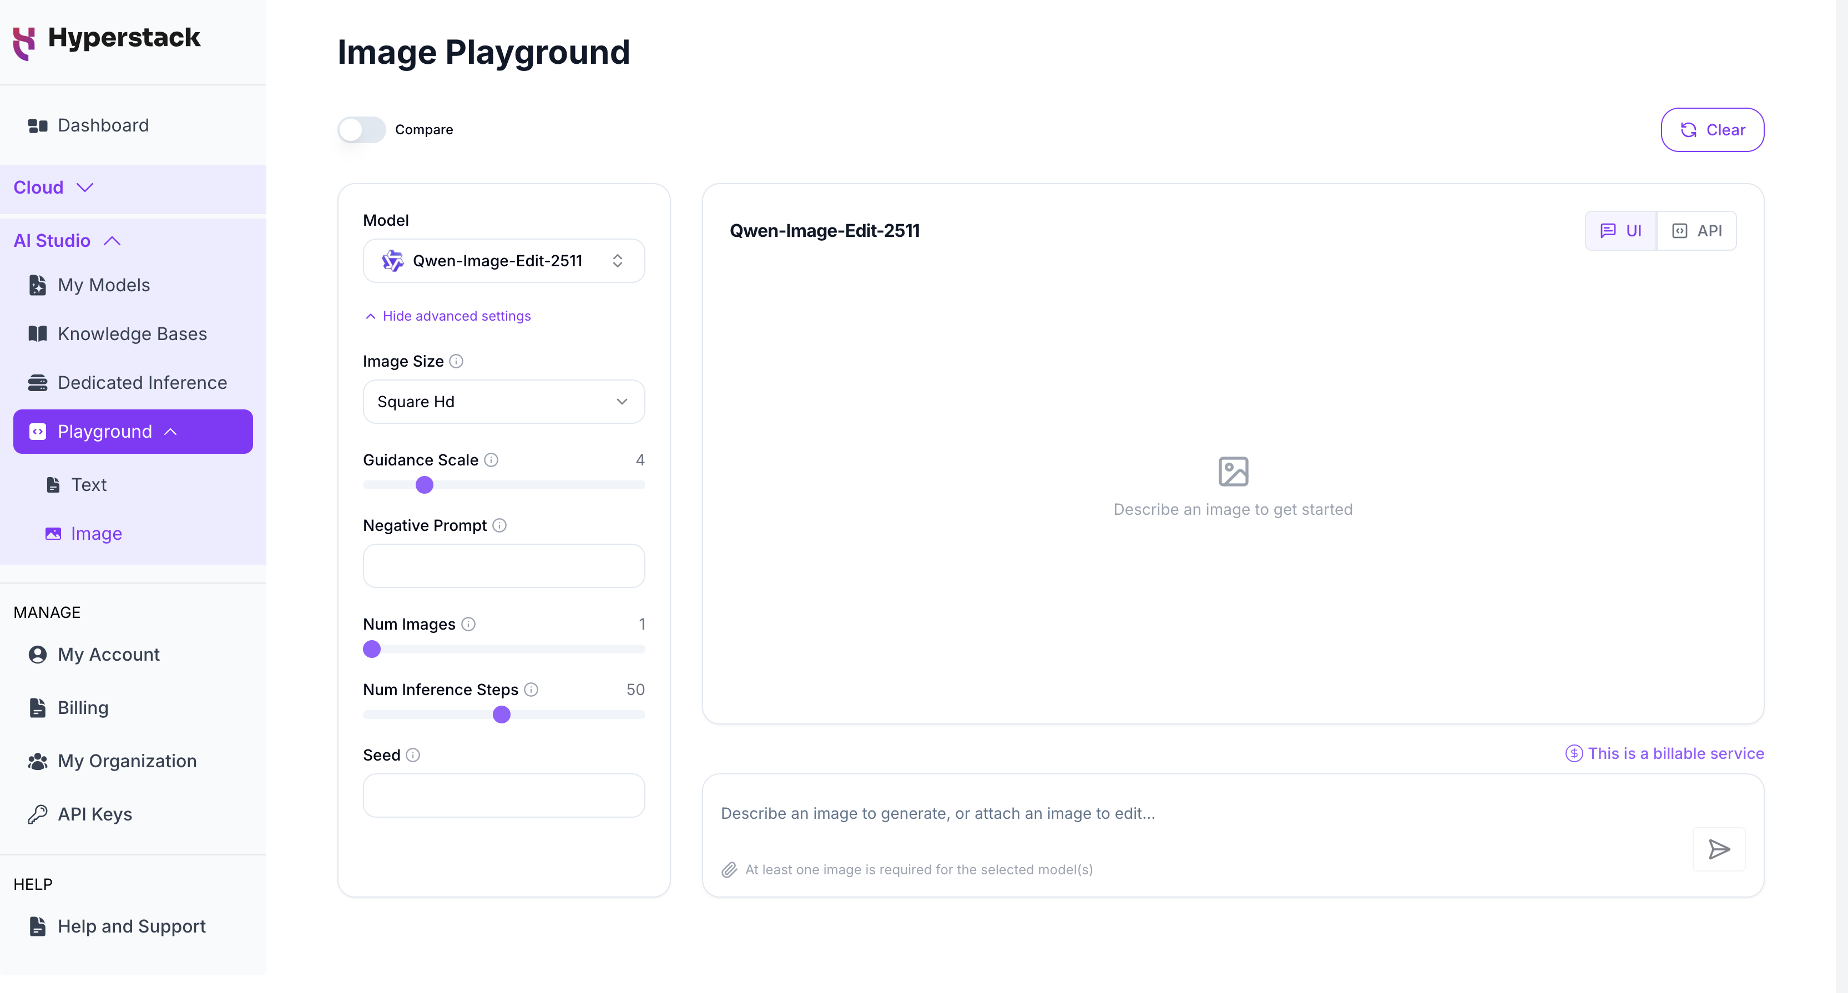Click the Num Images info icon
The height and width of the screenshot is (993, 1848).
coord(468,625)
